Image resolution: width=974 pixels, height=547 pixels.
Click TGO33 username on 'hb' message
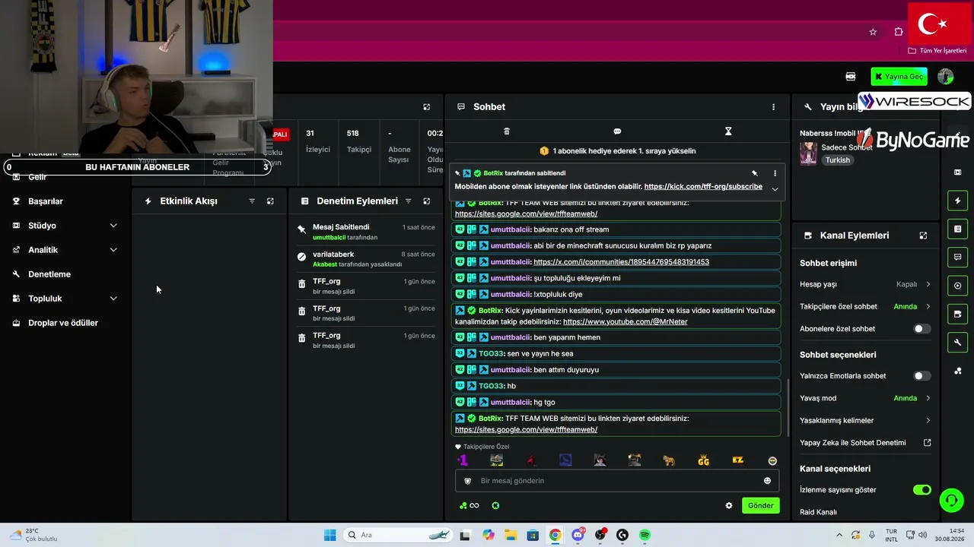491,386
